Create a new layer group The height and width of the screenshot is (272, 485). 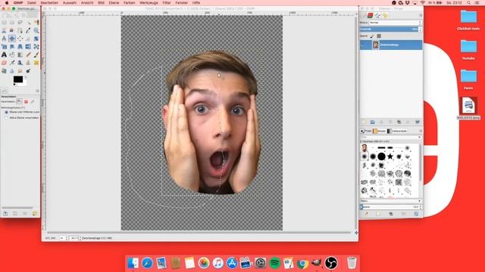[372, 122]
